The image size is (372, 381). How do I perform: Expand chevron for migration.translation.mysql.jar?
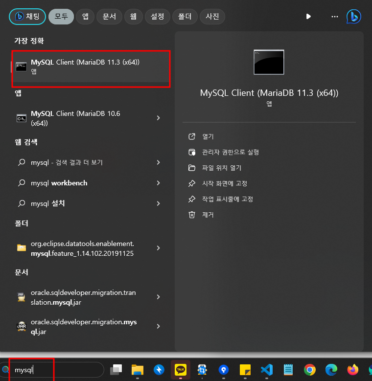158,297
